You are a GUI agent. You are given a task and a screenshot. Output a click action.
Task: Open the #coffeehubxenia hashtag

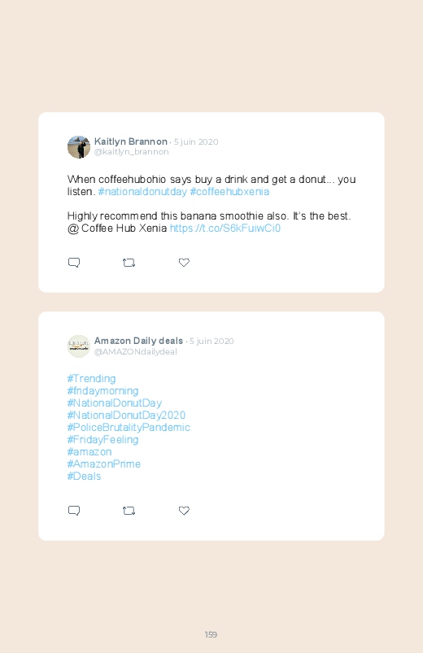click(x=229, y=192)
